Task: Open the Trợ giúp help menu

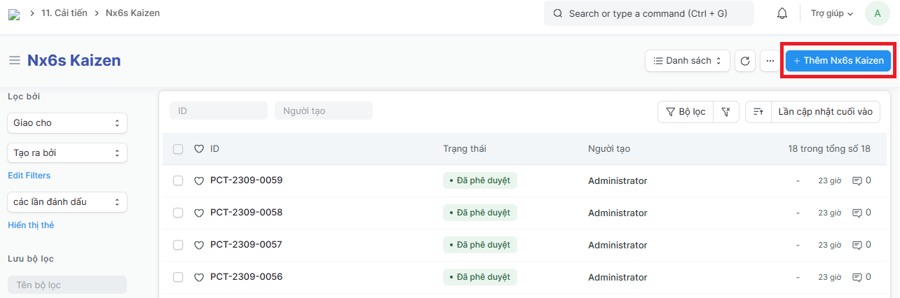Action: pyautogui.click(x=832, y=13)
